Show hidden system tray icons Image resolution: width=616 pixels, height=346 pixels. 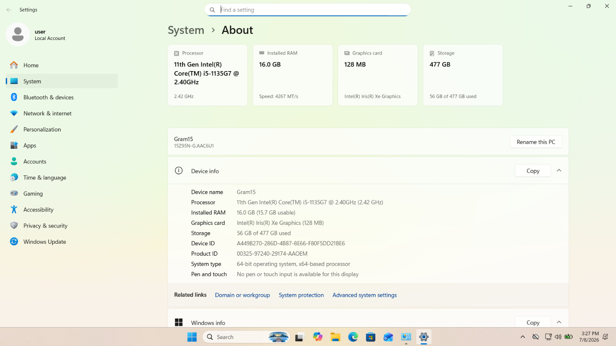click(522, 337)
